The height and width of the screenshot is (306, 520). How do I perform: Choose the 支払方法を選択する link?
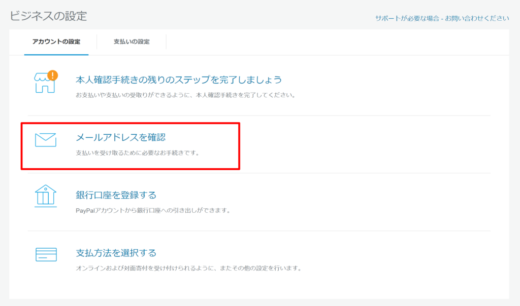click(116, 253)
